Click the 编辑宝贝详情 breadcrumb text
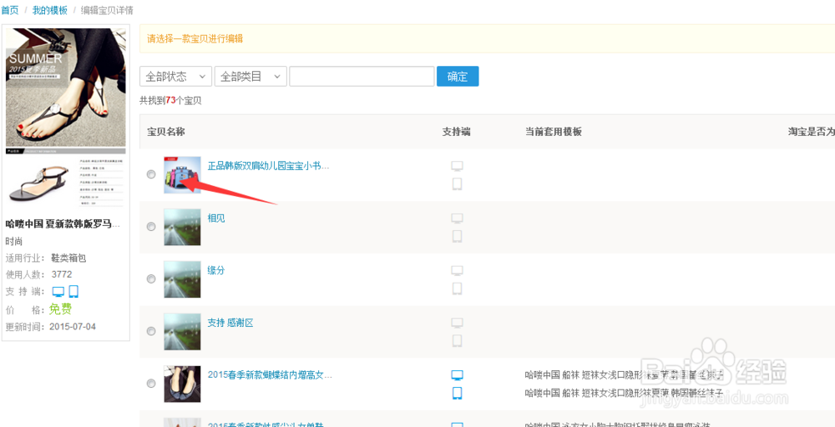The width and height of the screenshot is (835, 427). 107,9
